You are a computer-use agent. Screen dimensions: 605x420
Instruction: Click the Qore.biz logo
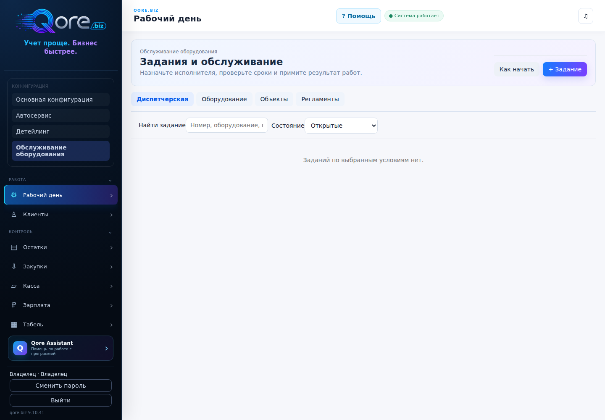click(61, 21)
